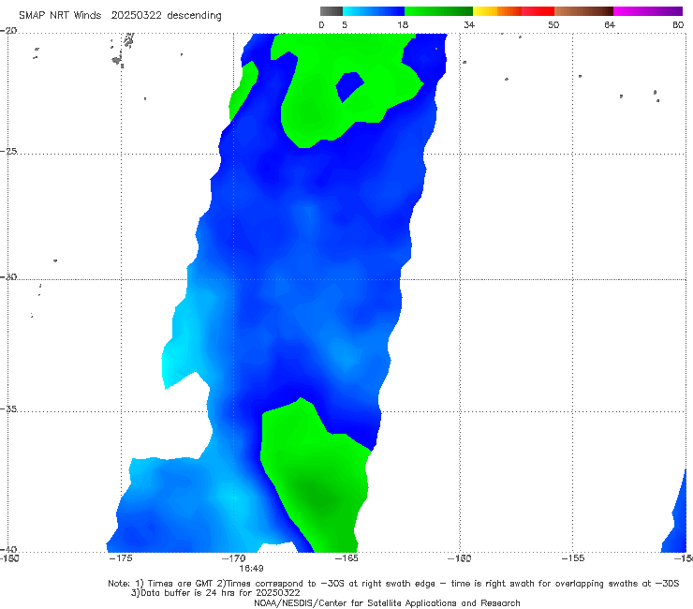Click the -170 longitude axis label
693x609 pixels.
click(x=234, y=558)
